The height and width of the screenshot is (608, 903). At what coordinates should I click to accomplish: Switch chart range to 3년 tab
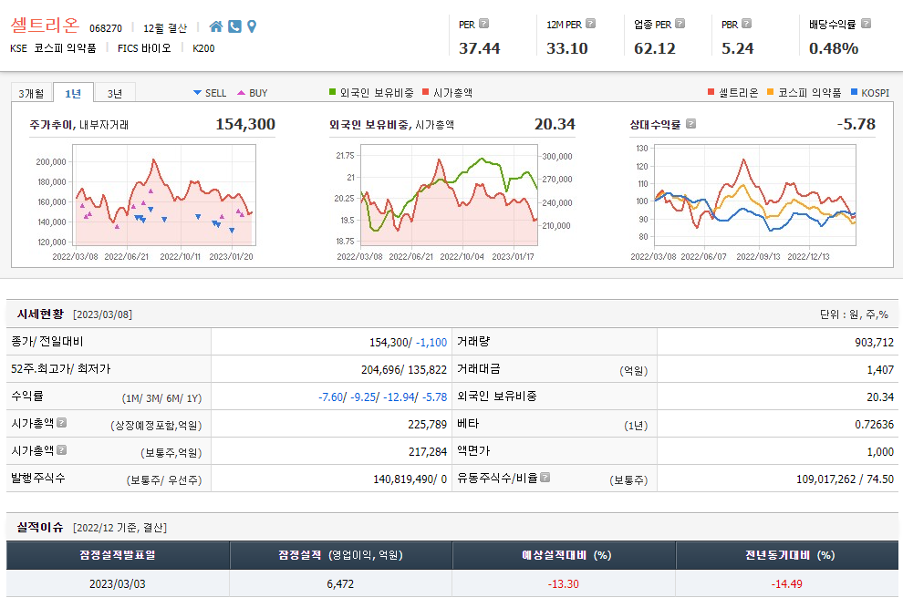pos(115,93)
